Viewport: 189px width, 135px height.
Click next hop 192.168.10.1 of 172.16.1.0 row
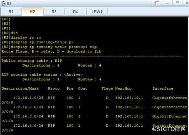tap(129, 98)
